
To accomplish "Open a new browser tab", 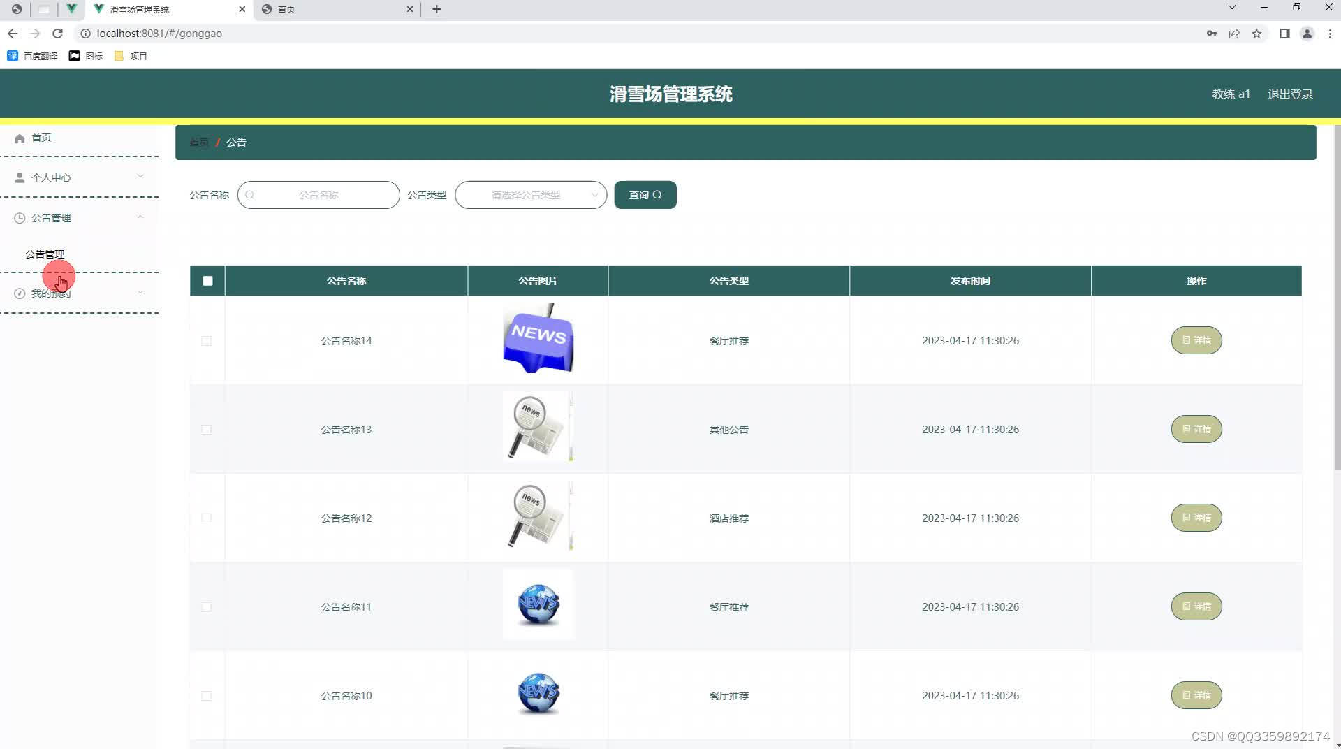I will (x=437, y=9).
